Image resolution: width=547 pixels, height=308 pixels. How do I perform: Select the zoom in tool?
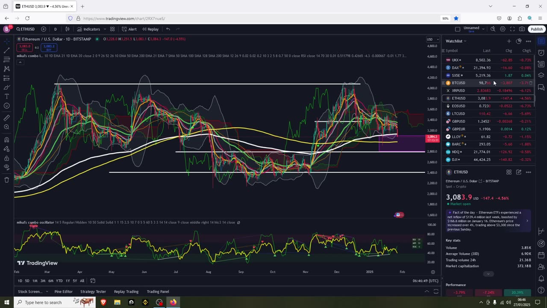pyautogui.click(x=6, y=127)
